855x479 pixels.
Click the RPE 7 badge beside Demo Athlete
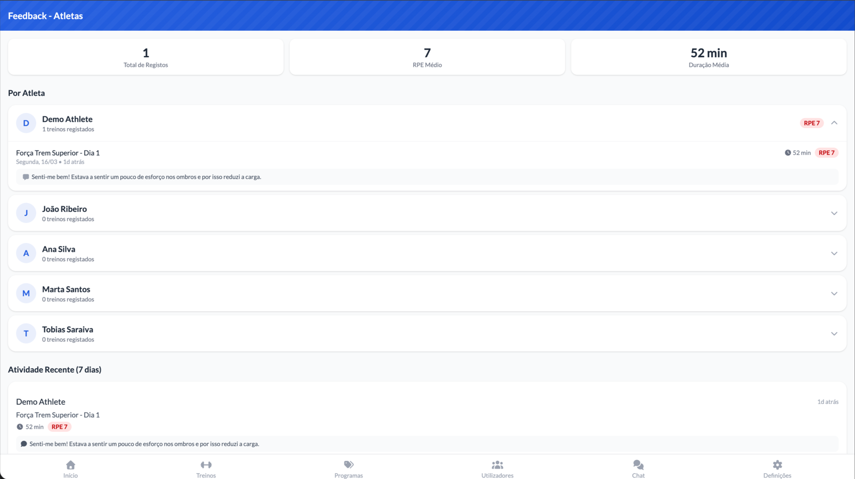point(812,123)
